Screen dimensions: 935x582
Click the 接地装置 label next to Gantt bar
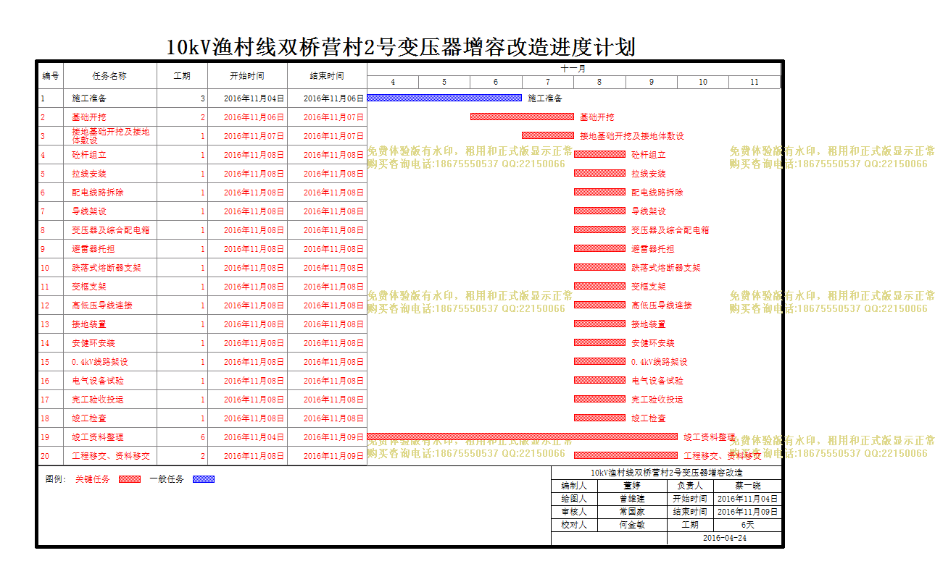click(649, 324)
